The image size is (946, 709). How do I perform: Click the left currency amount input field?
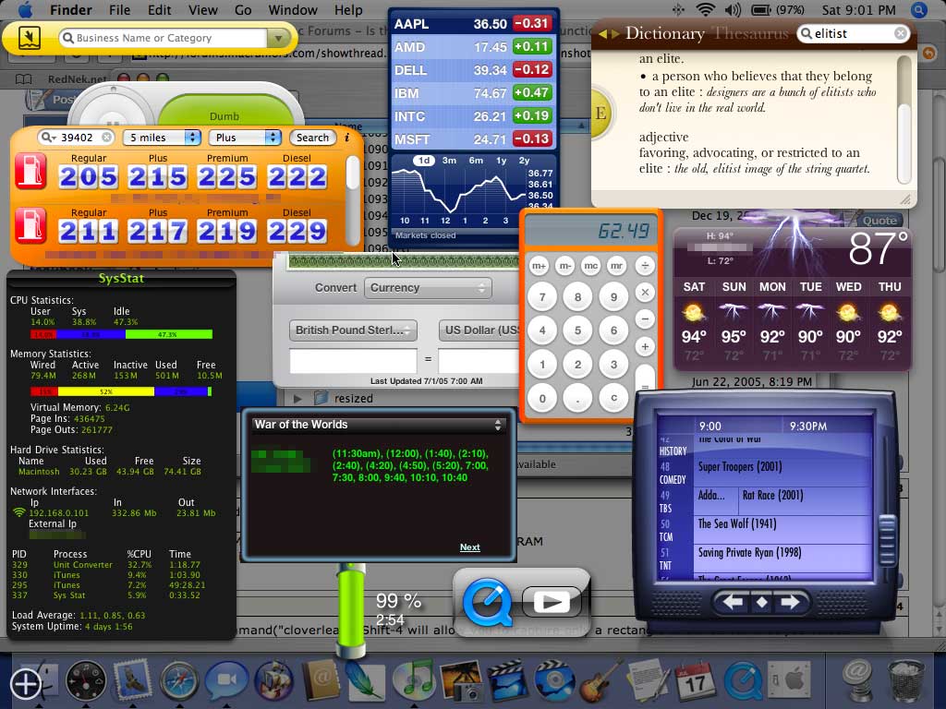click(x=353, y=361)
